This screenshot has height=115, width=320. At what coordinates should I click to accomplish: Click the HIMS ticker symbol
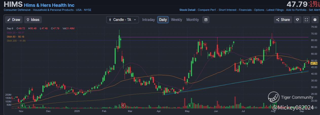13,5
